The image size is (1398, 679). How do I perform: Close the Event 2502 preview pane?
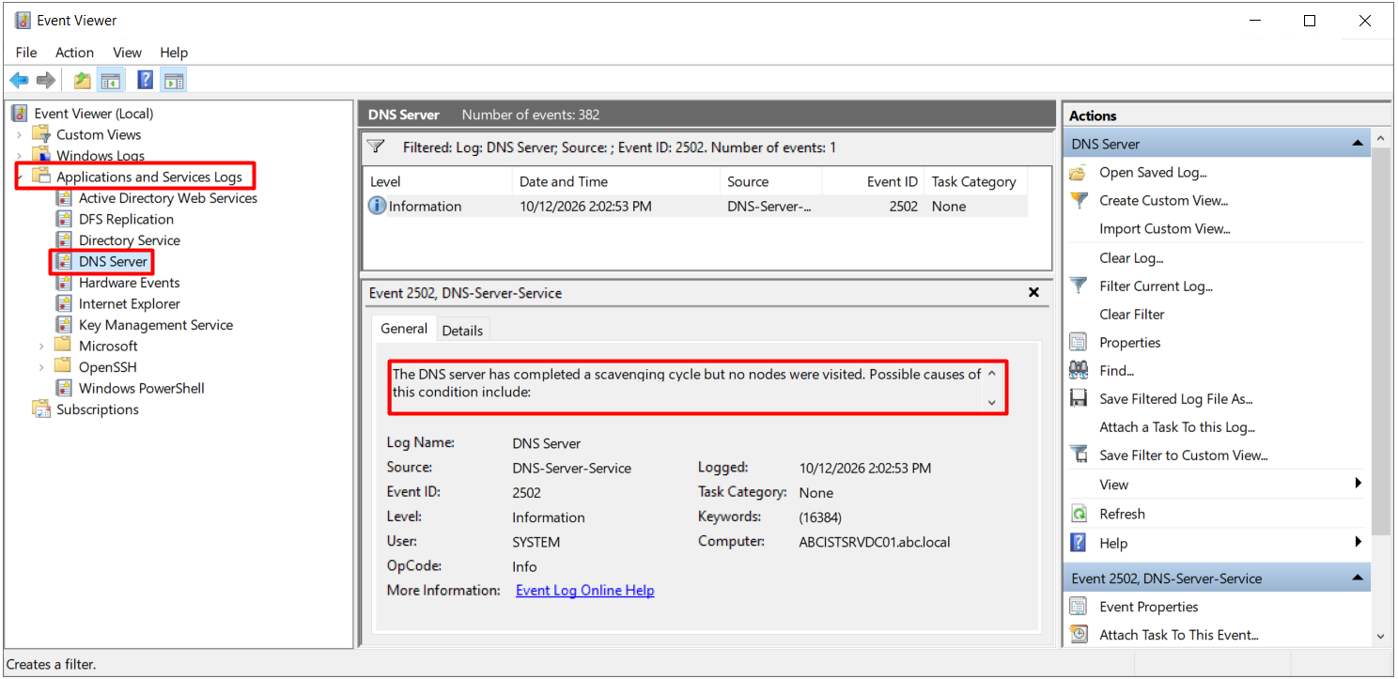1033,293
